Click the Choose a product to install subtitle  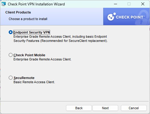click(28, 19)
